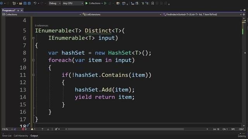Click the navigate backward toolbar icon

coord(2,3)
